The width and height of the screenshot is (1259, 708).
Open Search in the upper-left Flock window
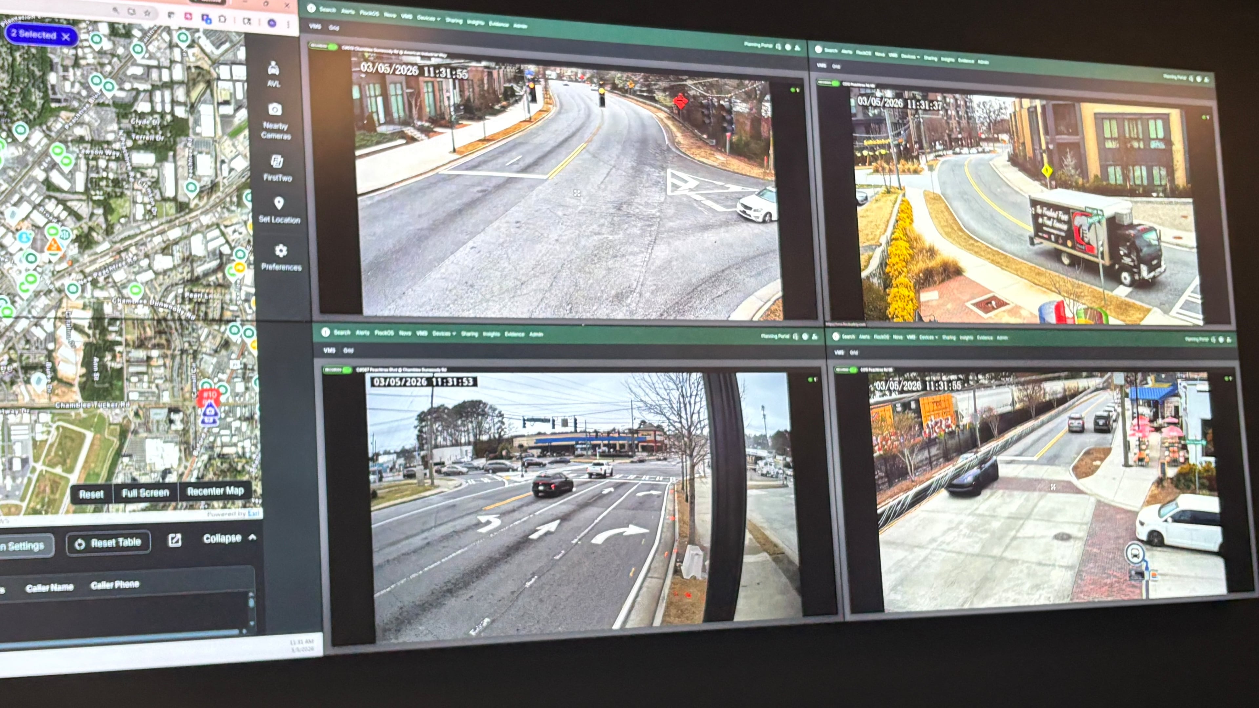(328, 10)
